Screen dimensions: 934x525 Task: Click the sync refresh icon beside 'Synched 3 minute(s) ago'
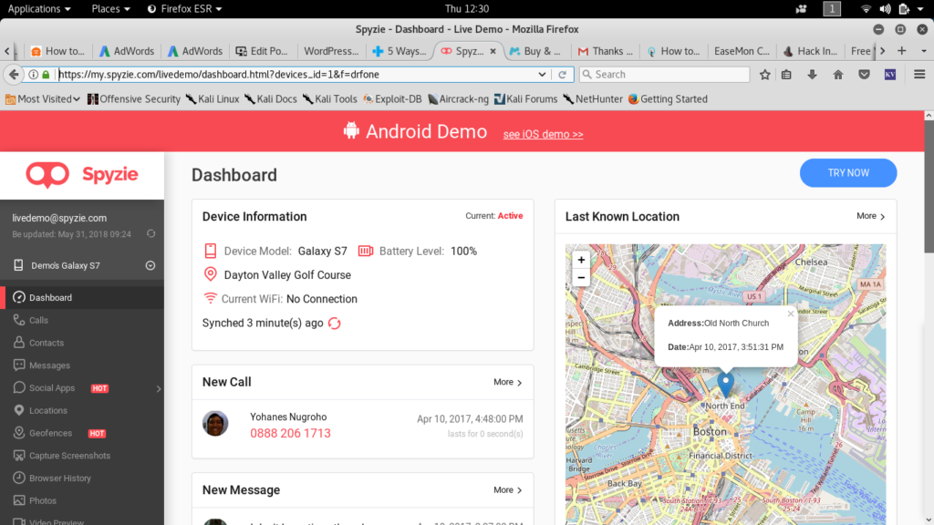click(335, 323)
